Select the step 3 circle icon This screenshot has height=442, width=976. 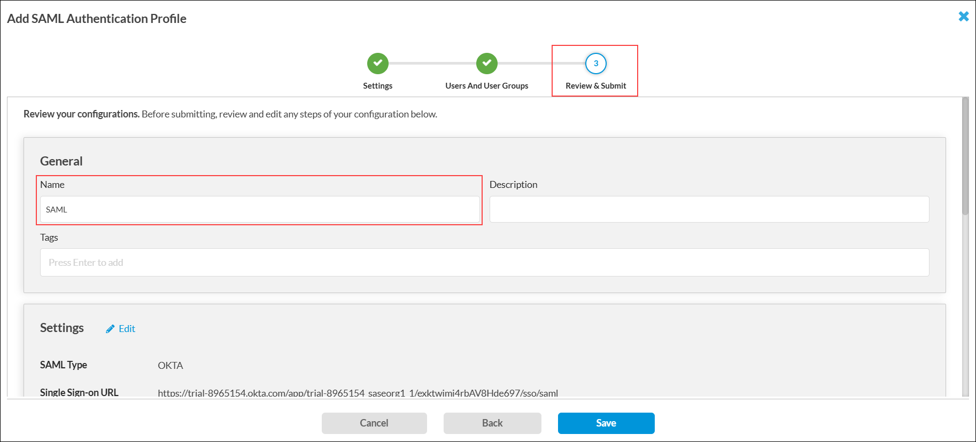tap(595, 64)
